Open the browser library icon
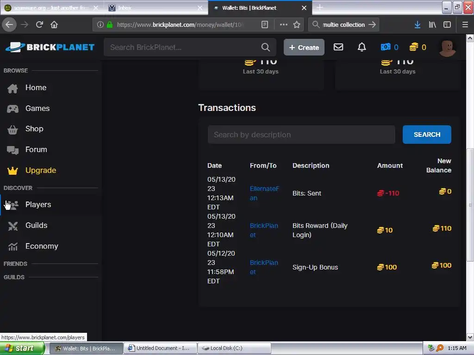 (x=432, y=24)
